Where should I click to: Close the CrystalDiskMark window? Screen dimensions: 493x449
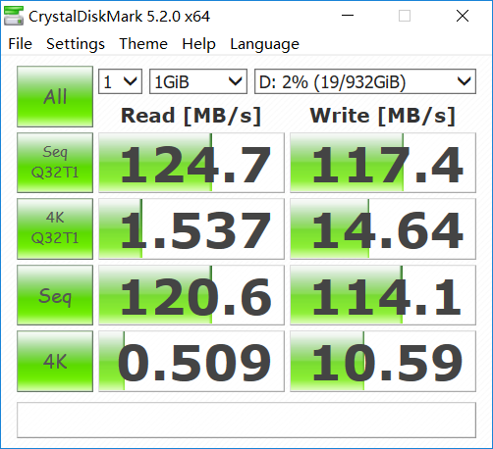pos(463,16)
